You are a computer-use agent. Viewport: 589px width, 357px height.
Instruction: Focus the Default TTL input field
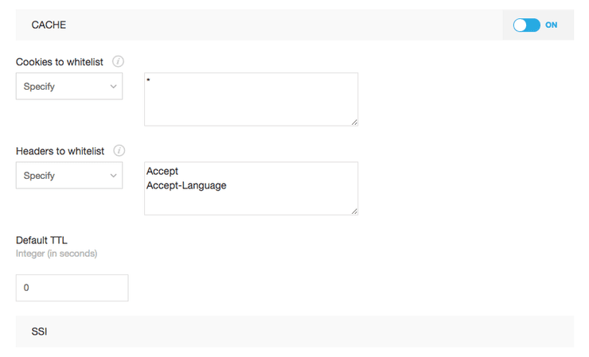point(72,288)
